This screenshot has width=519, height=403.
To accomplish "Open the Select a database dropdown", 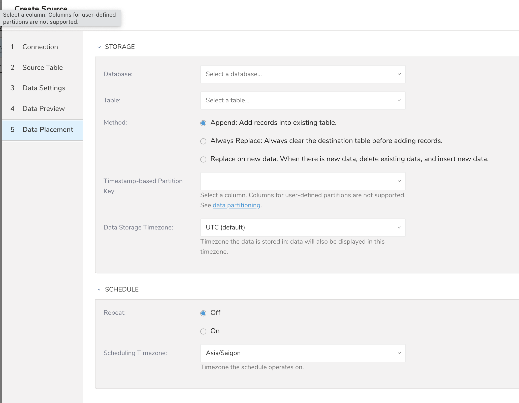I will [x=303, y=74].
